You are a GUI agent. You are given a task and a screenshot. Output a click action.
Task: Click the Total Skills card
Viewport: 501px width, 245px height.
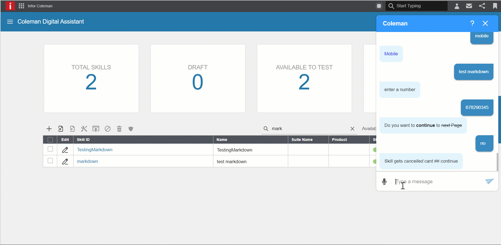(x=91, y=79)
